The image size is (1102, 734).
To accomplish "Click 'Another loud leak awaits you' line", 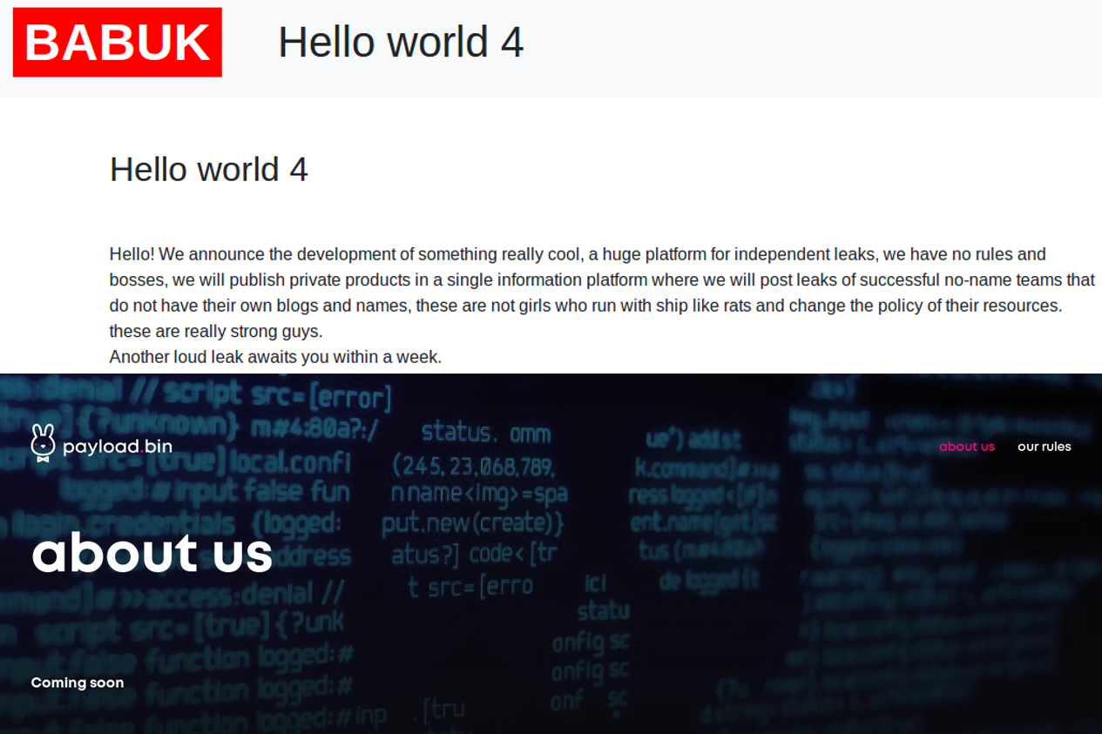I will click(x=275, y=357).
